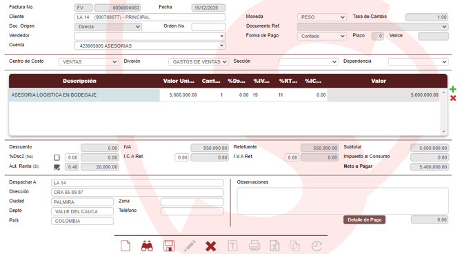Open the Moneda PESO dropdown

[322, 17]
